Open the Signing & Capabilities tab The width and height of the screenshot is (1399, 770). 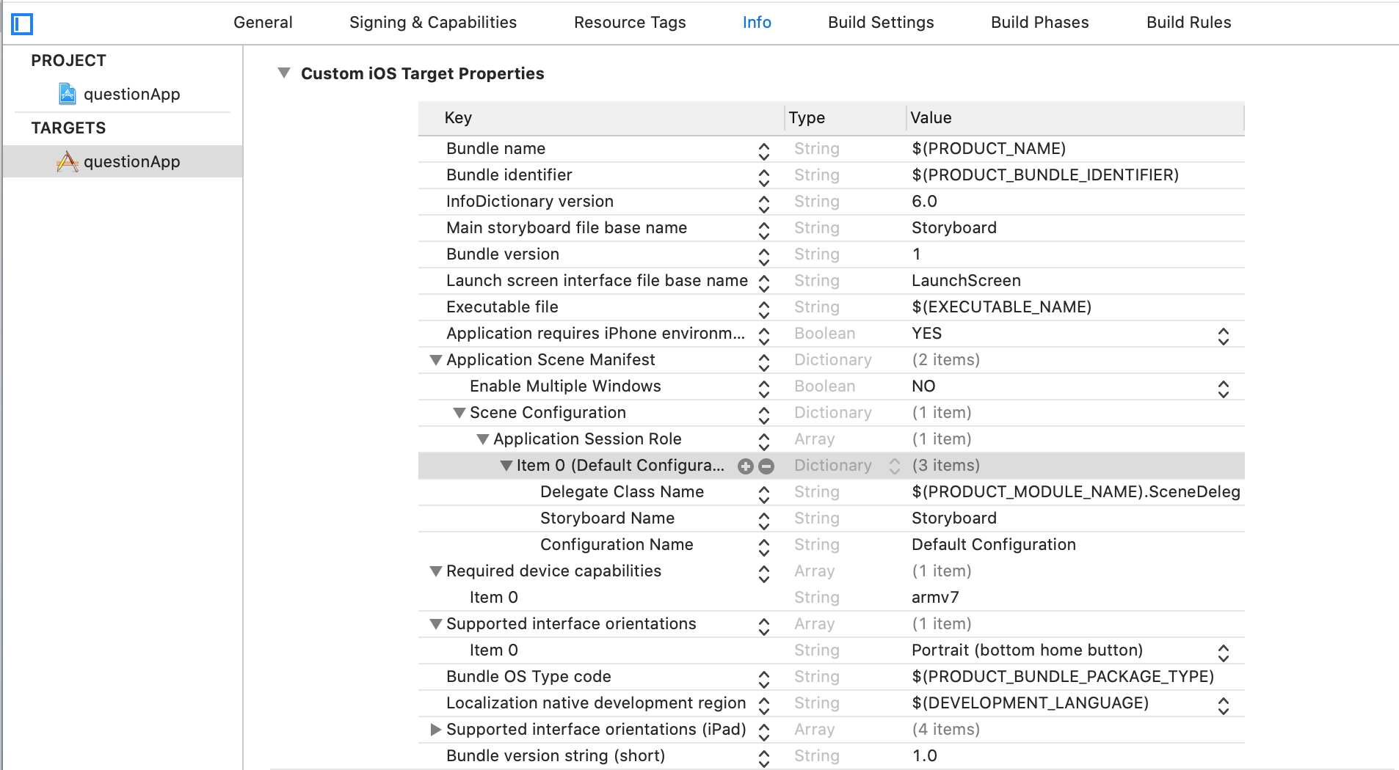coord(433,23)
